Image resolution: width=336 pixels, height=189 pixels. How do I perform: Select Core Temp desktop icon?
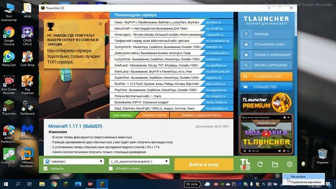27,58
